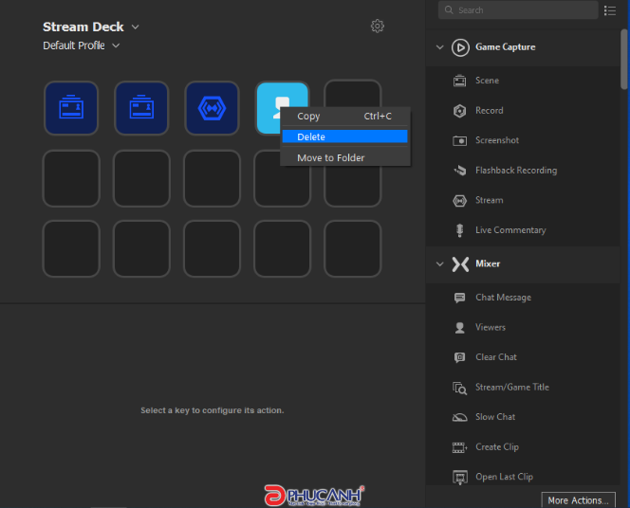Click the Search actions field

(x=518, y=10)
